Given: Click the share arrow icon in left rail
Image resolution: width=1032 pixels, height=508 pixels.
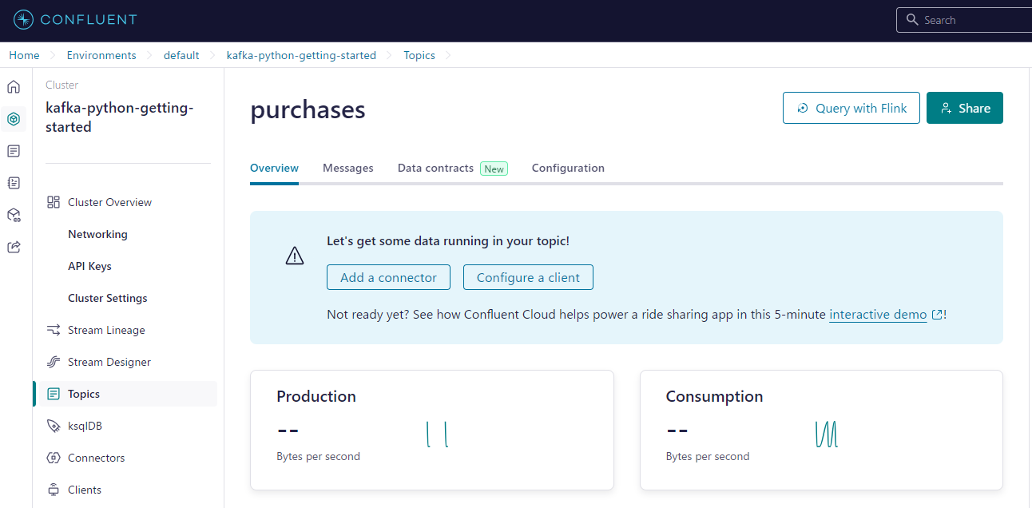Looking at the screenshot, I should click(x=14, y=247).
